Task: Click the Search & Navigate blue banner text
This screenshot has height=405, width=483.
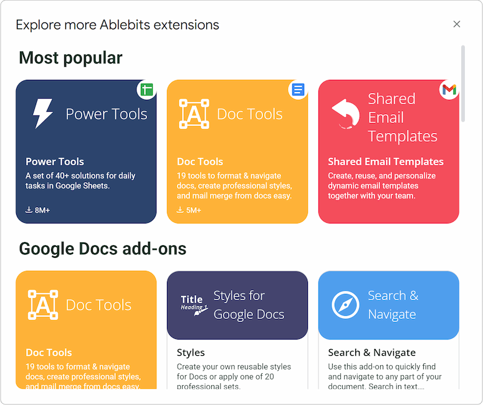Action: click(393, 305)
